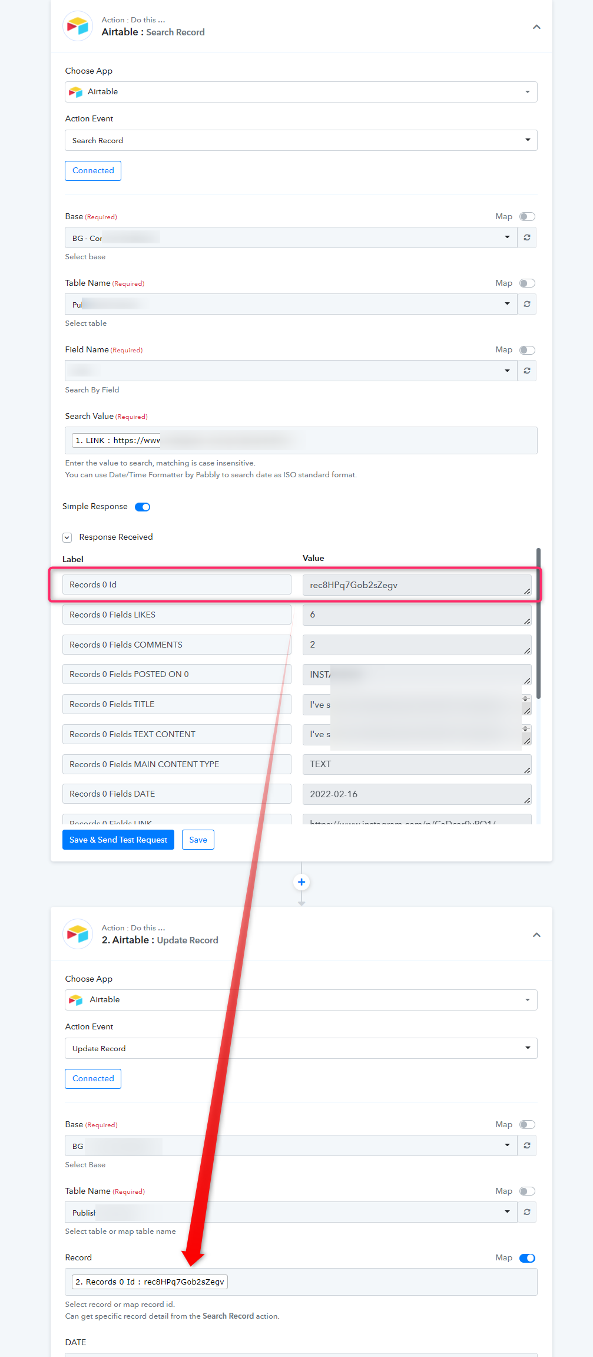The height and width of the screenshot is (1357, 593).
Task: Turn off the Simple Response toggle
Action: click(x=143, y=507)
